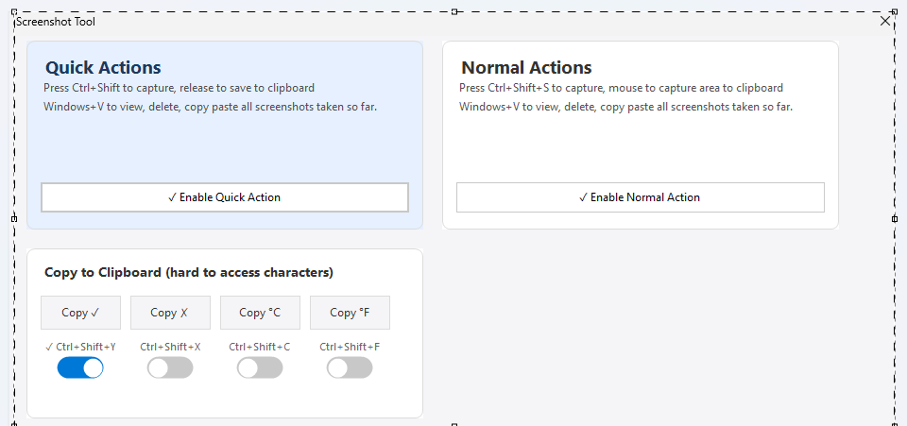Viewport: 907px width, 426px height.
Task: Click the Ctrl+Shift+Y shortcut label
Action: (80, 347)
